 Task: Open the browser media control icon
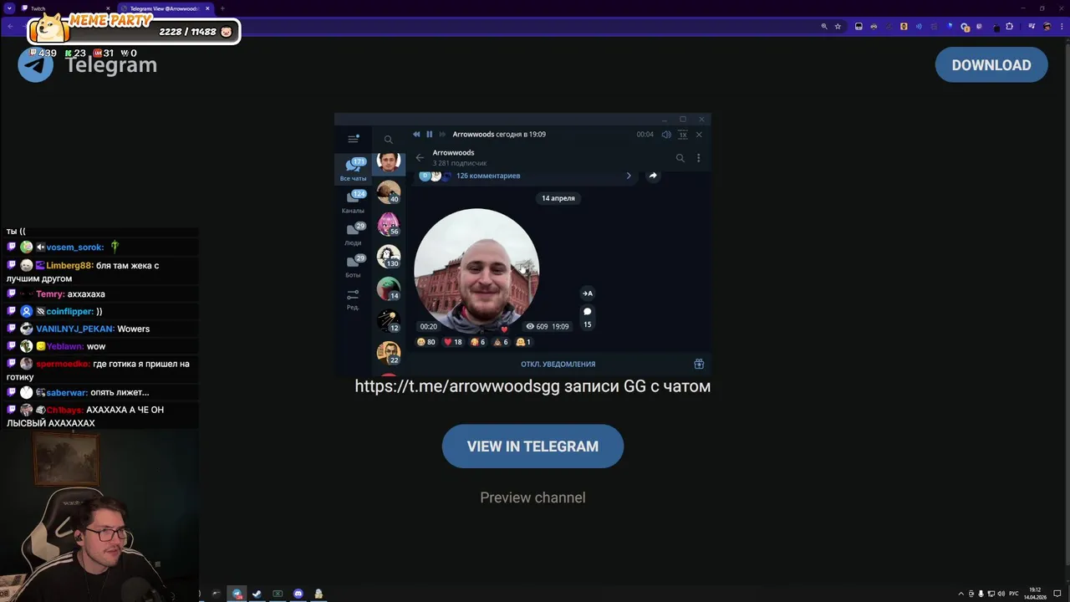tap(1032, 27)
